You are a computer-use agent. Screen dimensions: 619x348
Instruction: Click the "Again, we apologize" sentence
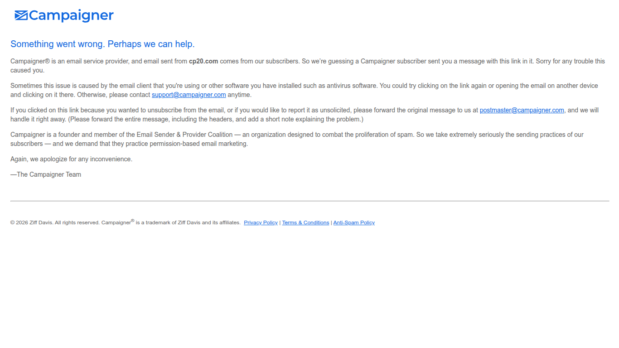(x=71, y=159)
